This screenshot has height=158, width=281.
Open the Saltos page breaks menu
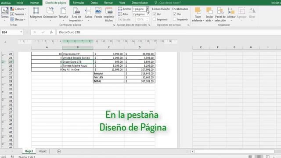(x=88, y=14)
